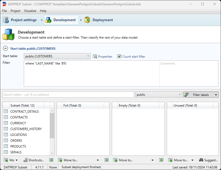
Task: Click the Development cubes icon
Action: [48, 20]
